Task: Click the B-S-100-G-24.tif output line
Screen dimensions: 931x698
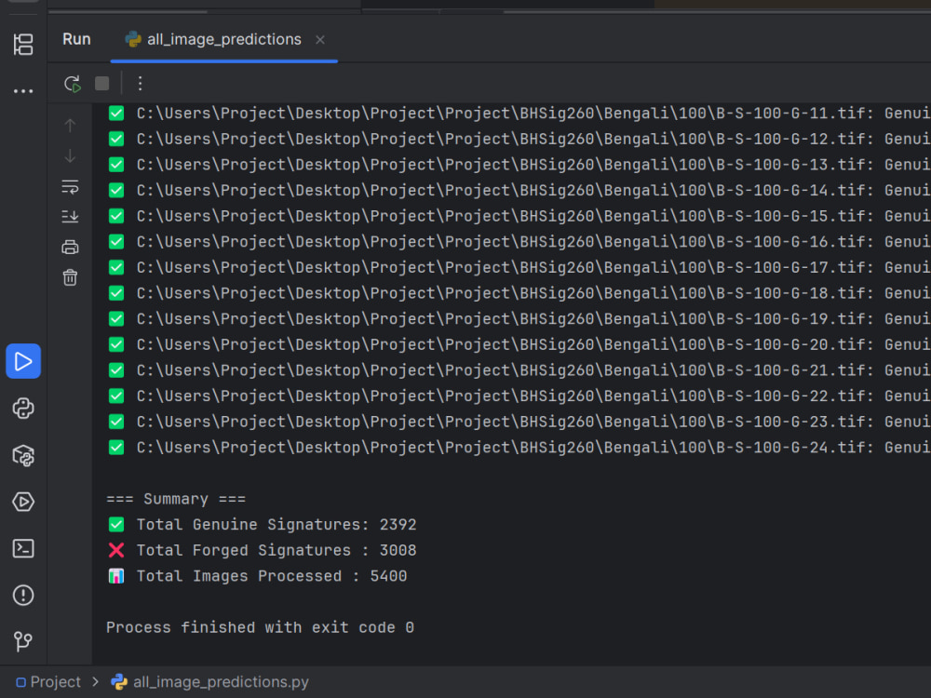Action: pyautogui.click(x=519, y=448)
